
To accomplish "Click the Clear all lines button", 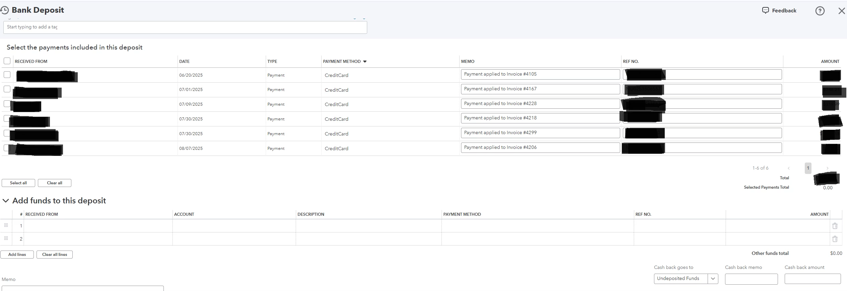I will point(55,255).
